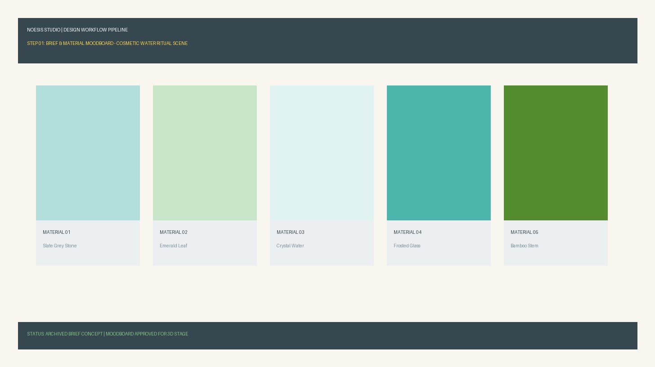Viewport: 655px width, 367px height.
Task: Select the Slate Grey Stone color swatch
Action: (x=88, y=153)
